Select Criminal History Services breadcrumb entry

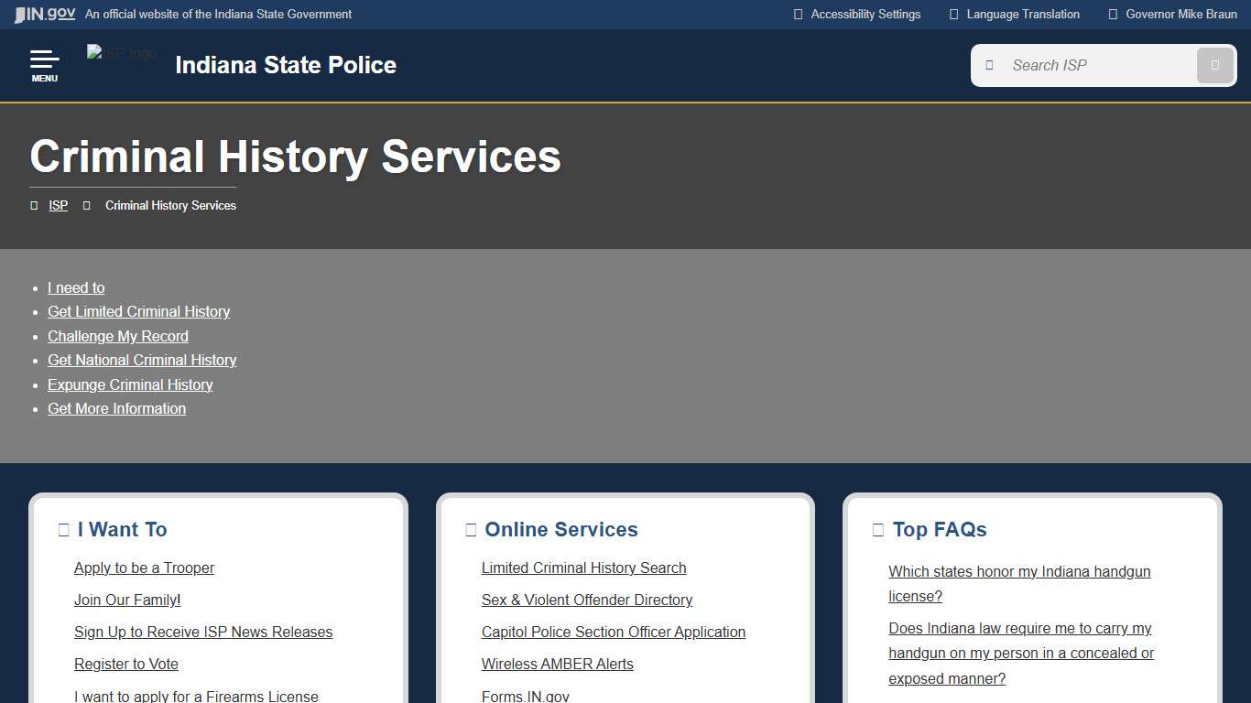(170, 205)
